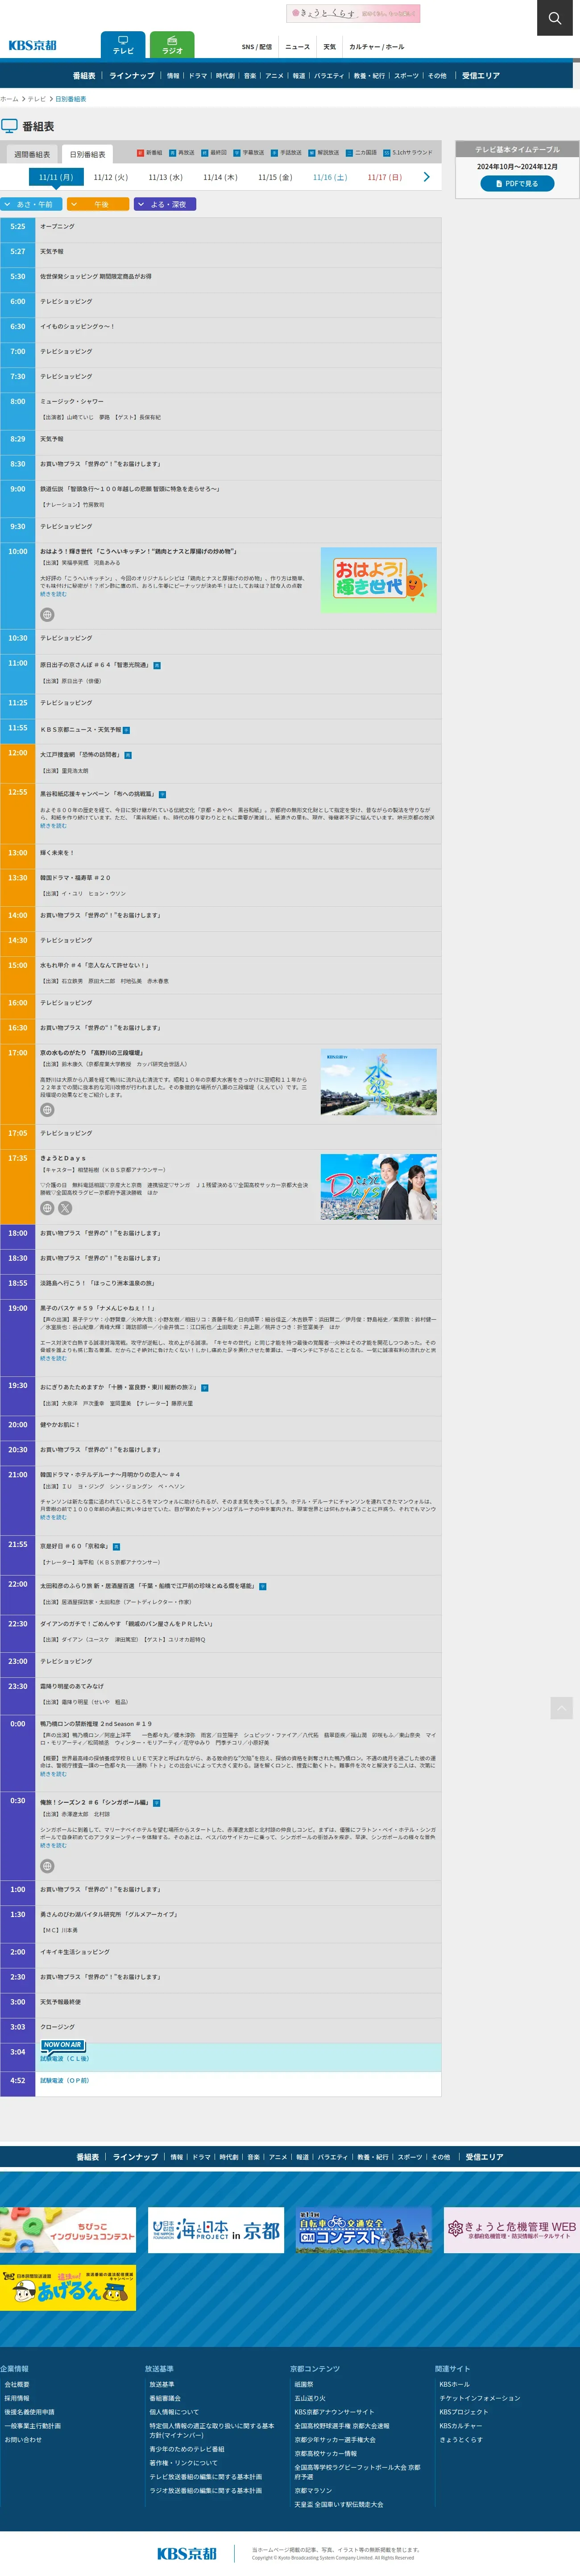580x2576 pixels.
Task: Open カルチャー / ホール header link
Action: (x=377, y=47)
